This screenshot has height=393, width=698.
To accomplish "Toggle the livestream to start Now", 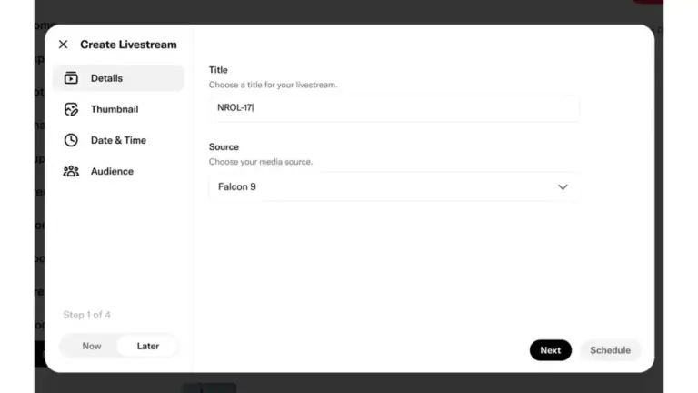I will coord(91,347).
